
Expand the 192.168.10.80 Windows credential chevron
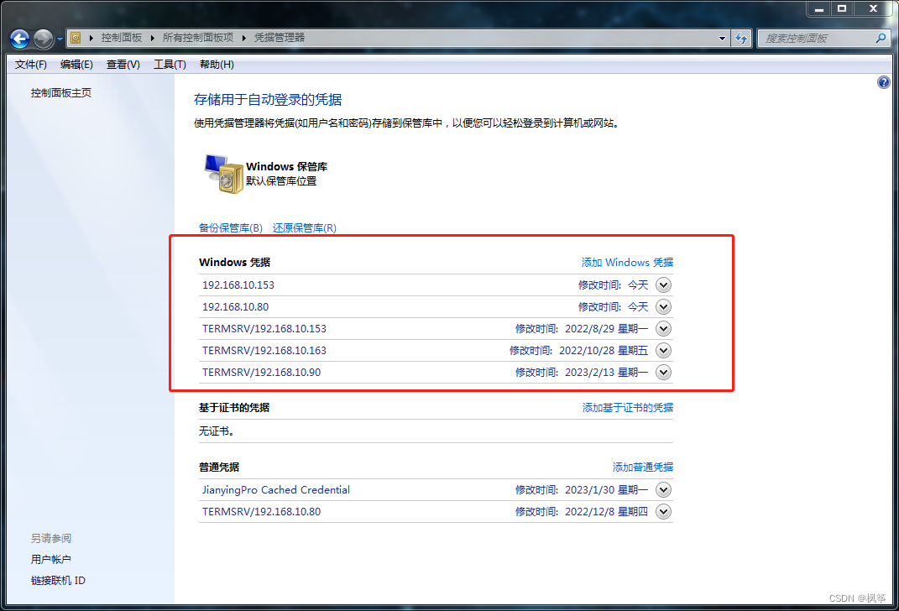(x=663, y=306)
